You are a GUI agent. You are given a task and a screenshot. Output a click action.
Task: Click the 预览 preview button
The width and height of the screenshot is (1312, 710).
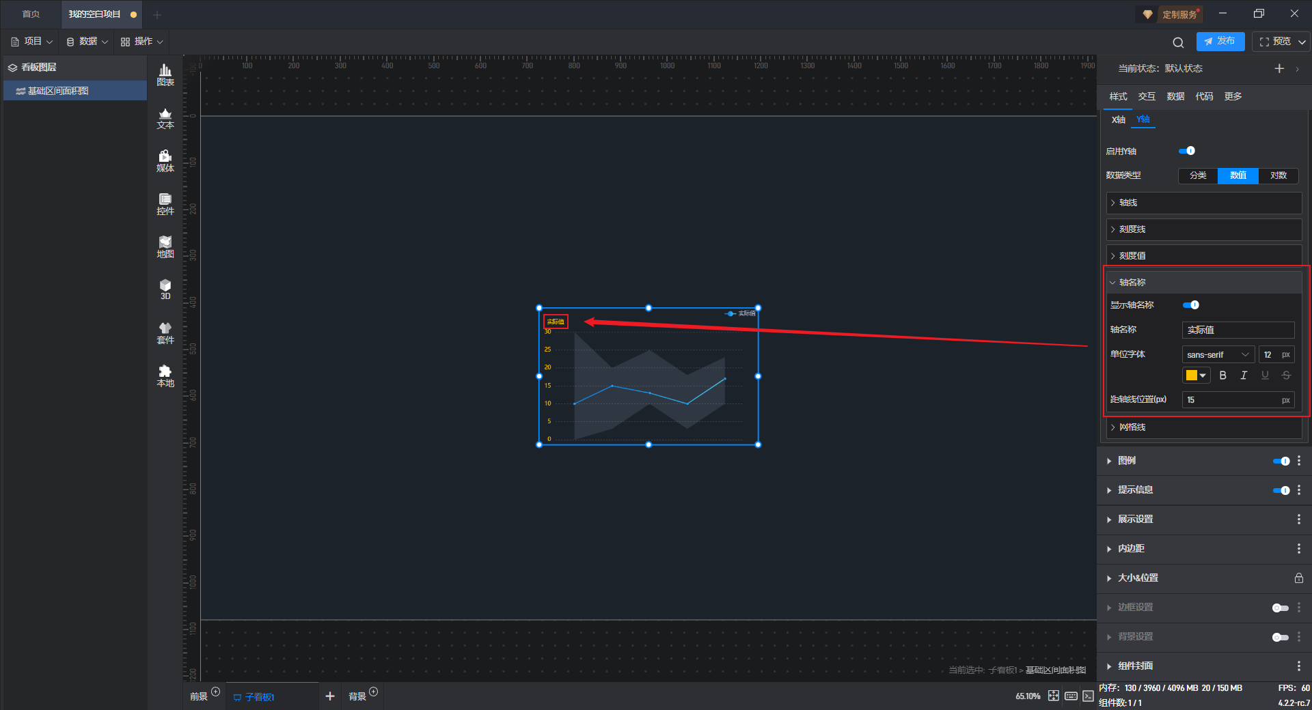[1275, 42]
